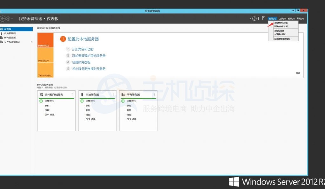This screenshot has height=189, width=325.
Task: Click the refresh icon in the toolbar
Action: 254,18
